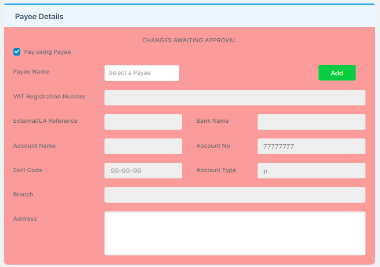
Task: Click the Account No field showing 77777777
Action: 312,147
